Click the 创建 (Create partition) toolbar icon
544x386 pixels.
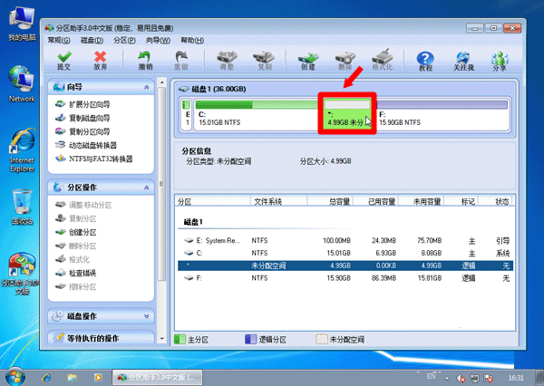[x=307, y=61]
